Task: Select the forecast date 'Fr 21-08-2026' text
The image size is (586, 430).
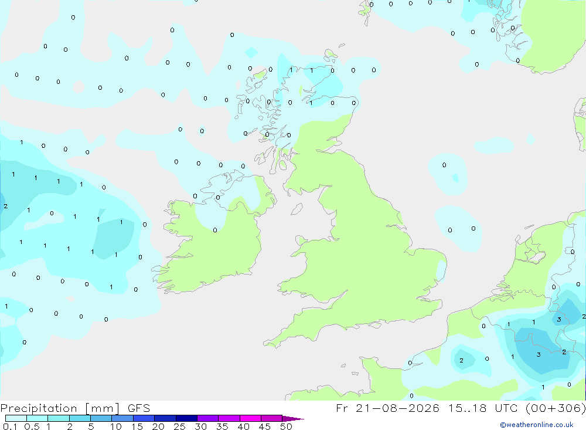Action: click(387, 408)
